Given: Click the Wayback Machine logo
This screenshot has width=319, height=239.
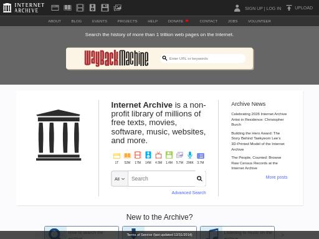Looking at the screenshot, I should click(117, 58).
